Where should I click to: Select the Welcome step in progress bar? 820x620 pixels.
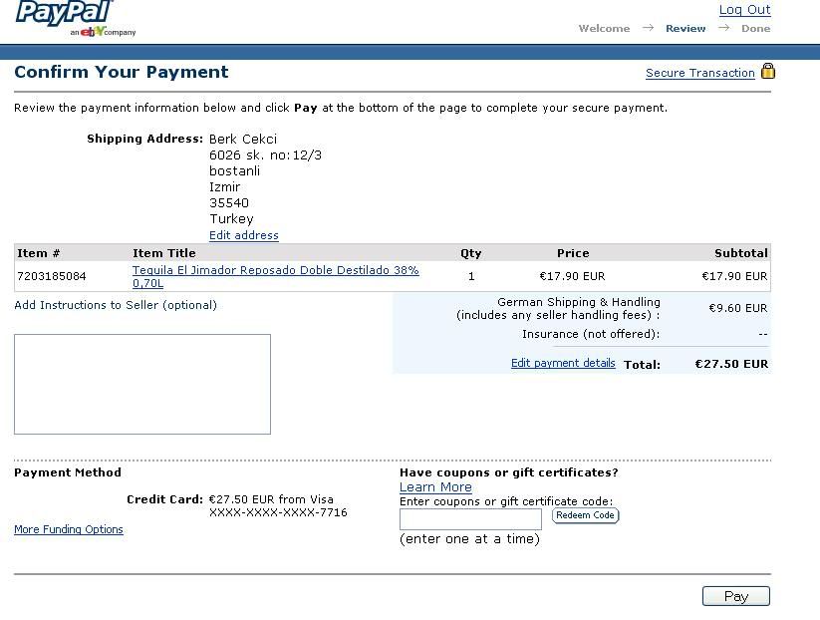[604, 28]
